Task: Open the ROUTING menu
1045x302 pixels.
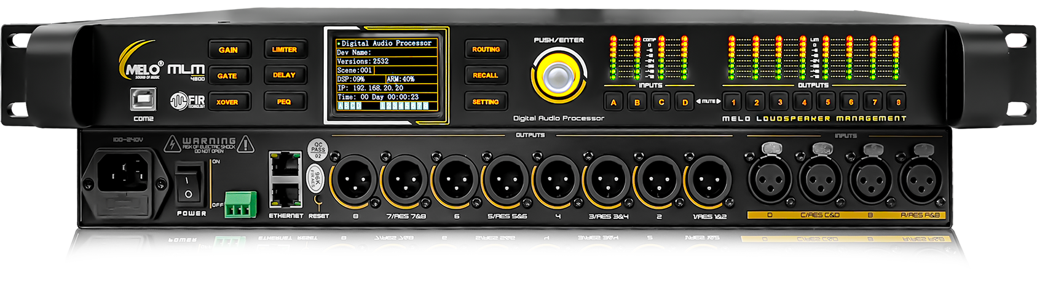Action: [486, 50]
